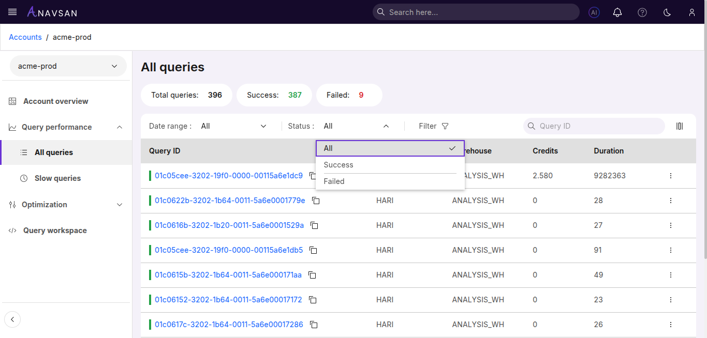This screenshot has height=338, width=707.
Task: Click the column settings icon
Action: [680, 126]
